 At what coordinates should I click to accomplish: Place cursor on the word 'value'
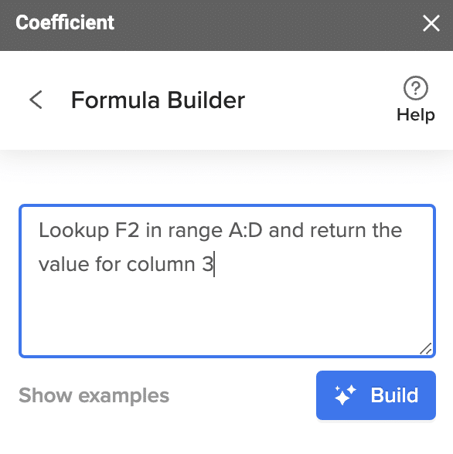(x=63, y=264)
